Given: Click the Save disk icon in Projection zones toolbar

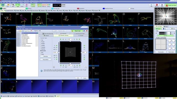Looking at the screenshot, I should click(x=23, y=31).
